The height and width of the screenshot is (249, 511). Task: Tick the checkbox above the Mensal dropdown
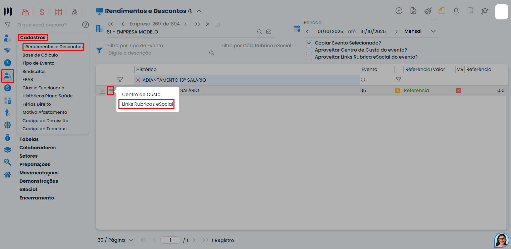[433, 22]
